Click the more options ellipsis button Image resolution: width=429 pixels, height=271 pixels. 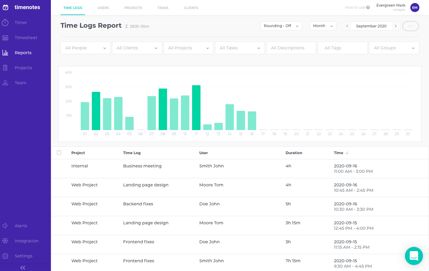pos(411,26)
